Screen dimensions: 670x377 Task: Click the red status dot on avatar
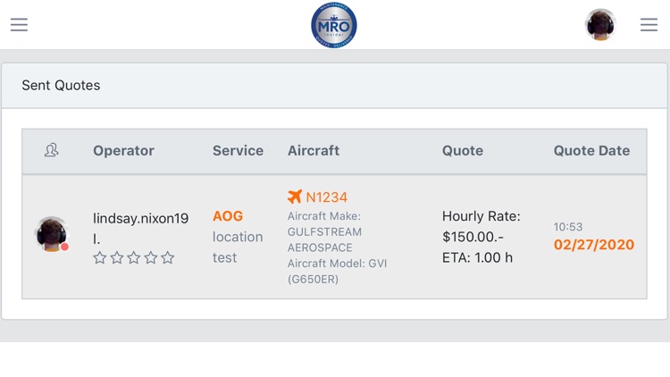pos(64,247)
